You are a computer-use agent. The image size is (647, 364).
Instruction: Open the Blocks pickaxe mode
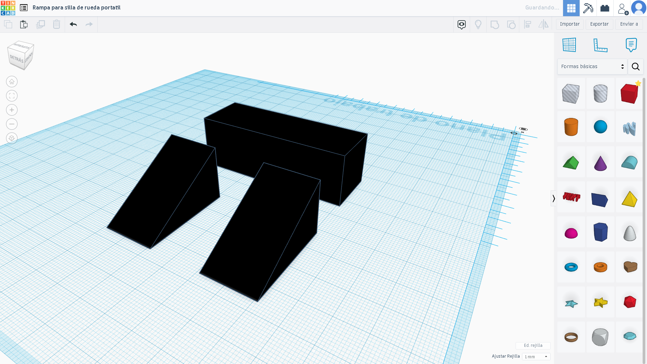pos(588,8)
